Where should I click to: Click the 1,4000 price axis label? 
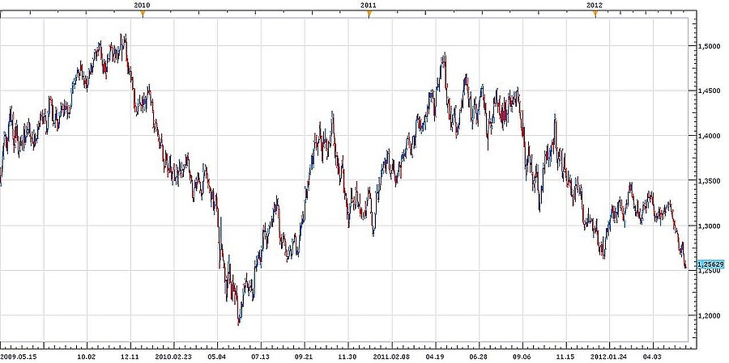click(708, 136)
